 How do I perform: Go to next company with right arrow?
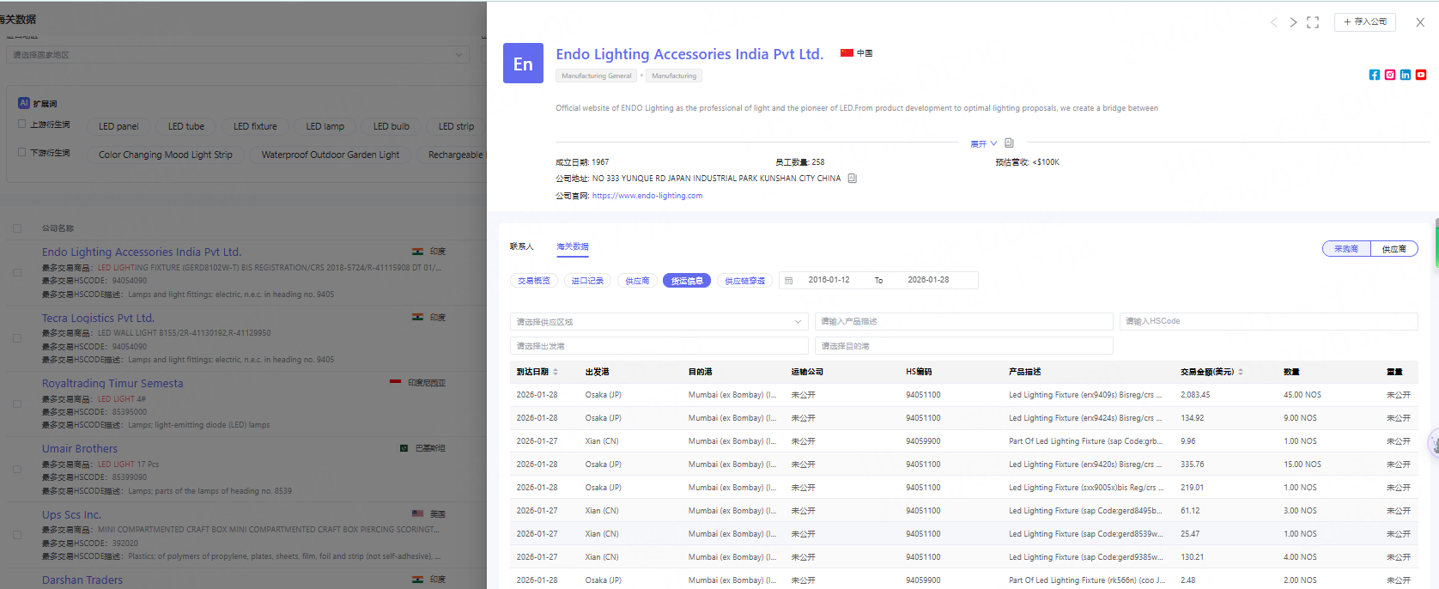point(1293,22)
